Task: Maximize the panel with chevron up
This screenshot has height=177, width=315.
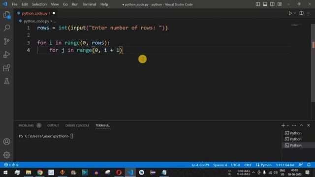Action: click(x=301, y=125)
